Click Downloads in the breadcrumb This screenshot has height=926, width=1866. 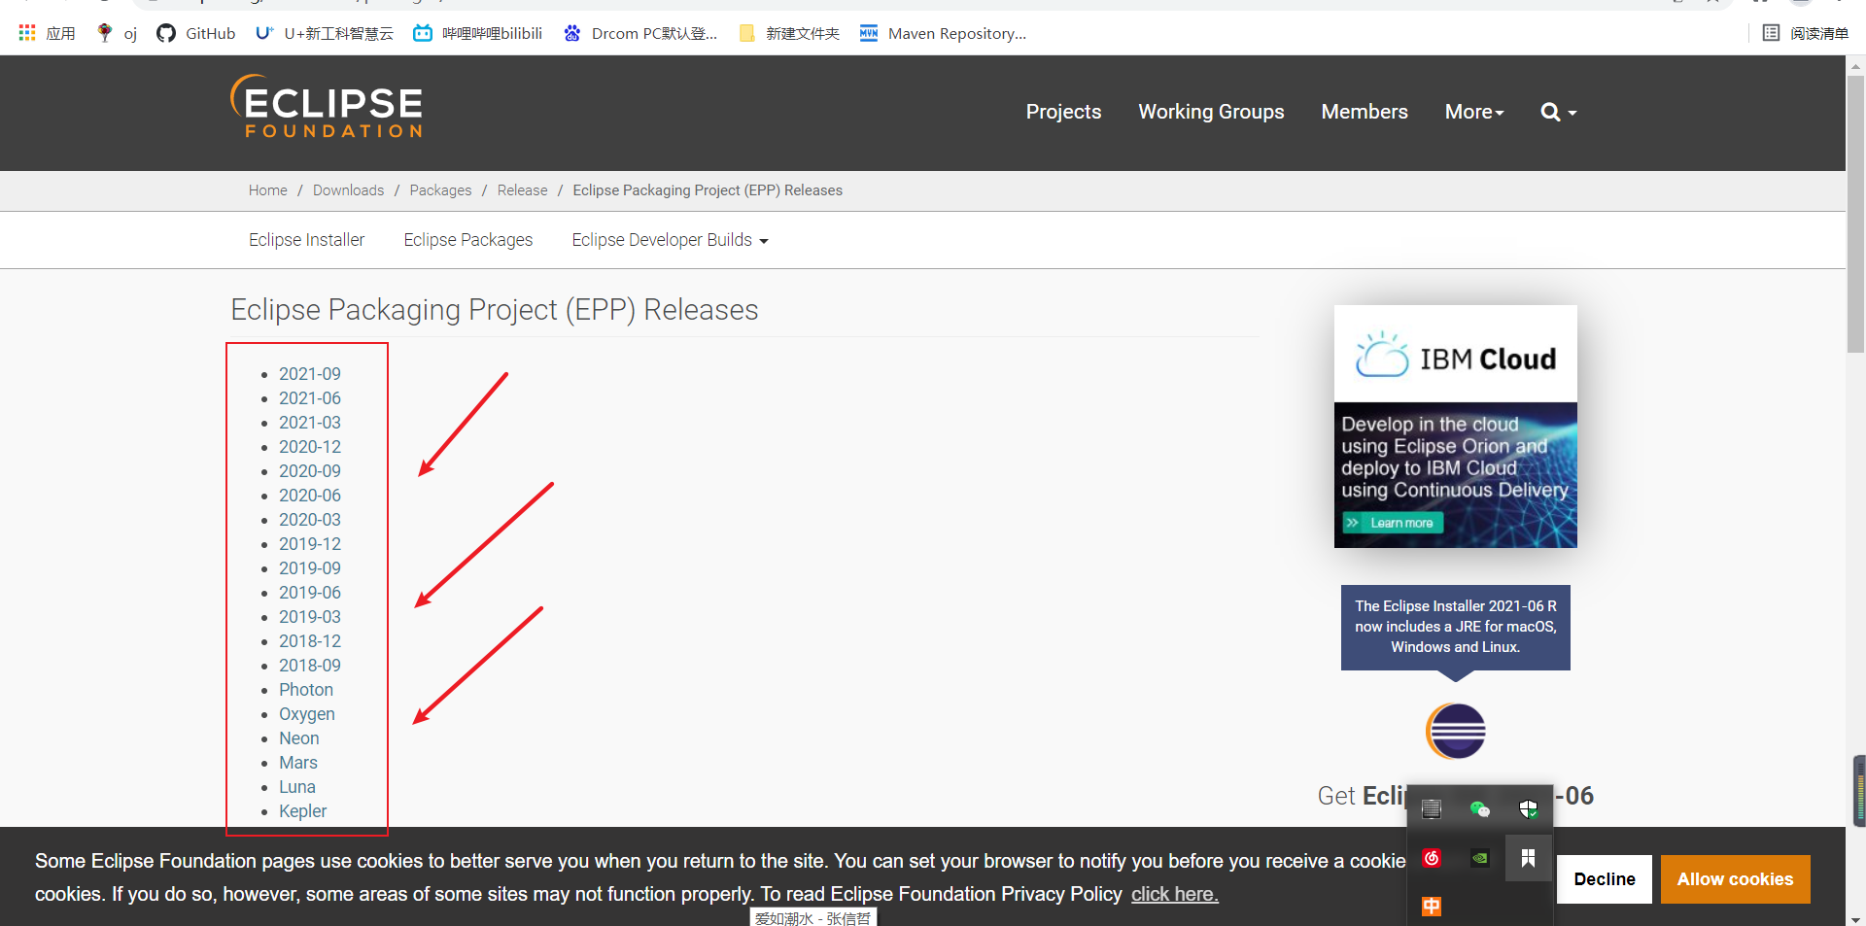point(348,190)
